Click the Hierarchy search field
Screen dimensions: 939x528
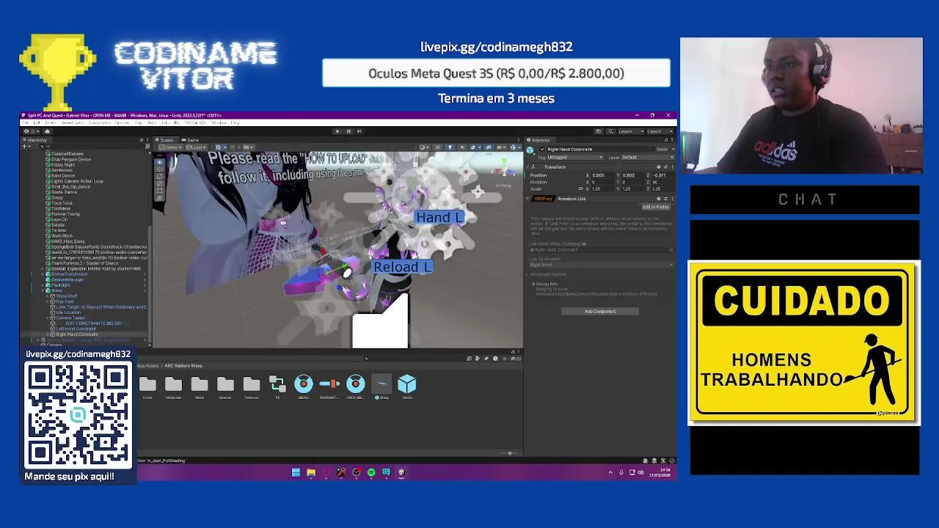92,147
